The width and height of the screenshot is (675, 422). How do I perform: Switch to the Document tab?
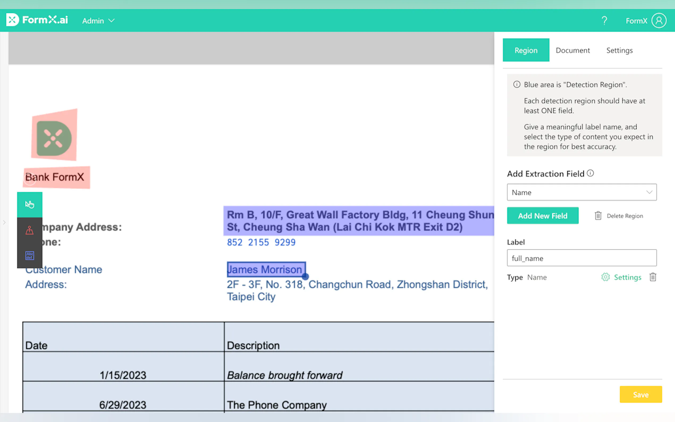point(573,50)
